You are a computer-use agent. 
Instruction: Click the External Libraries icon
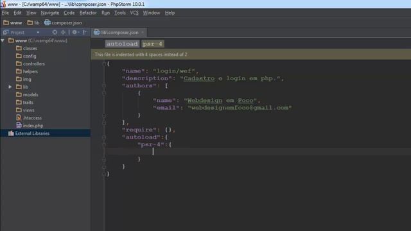point(11,133)
